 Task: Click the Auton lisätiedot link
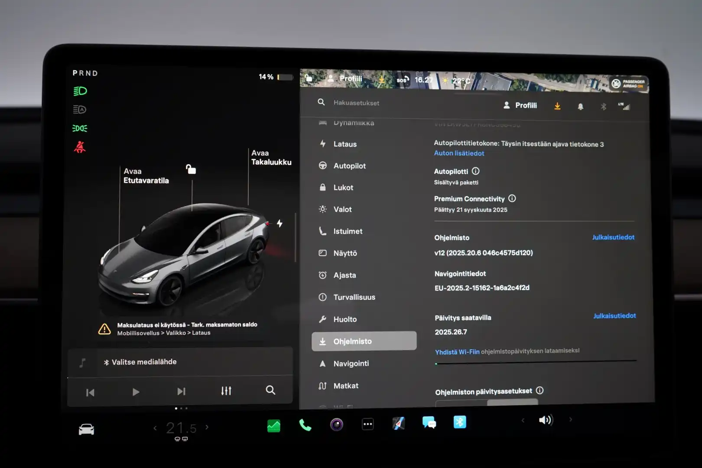click(x=459, y=153)
